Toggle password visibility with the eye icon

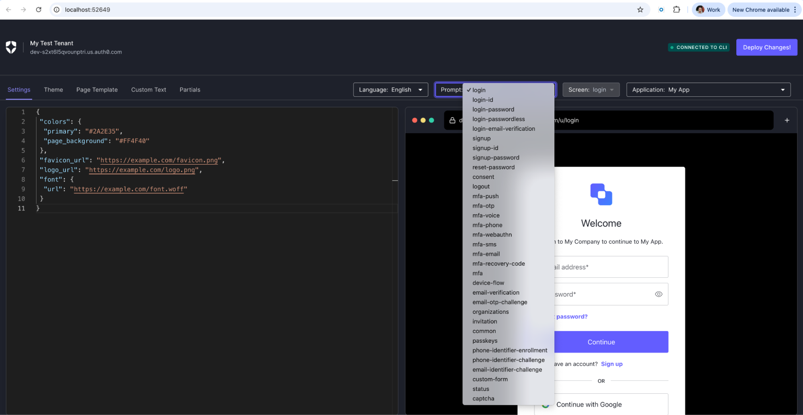click(658, 294)
